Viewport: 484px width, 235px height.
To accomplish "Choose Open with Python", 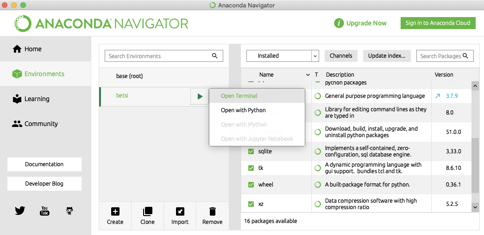I will coord(257,110).
